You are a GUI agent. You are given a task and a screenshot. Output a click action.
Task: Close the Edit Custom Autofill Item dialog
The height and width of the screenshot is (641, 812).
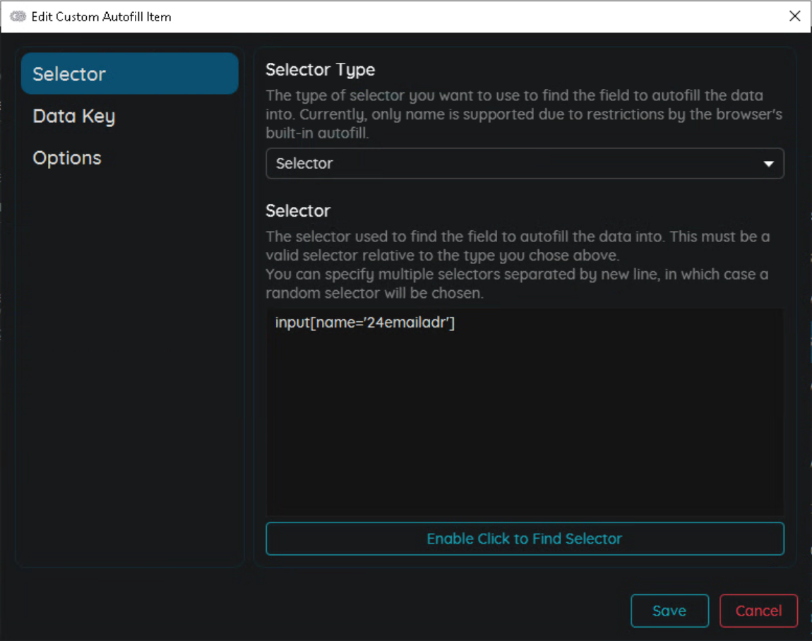pyautogui.click(x=795, y=16)
